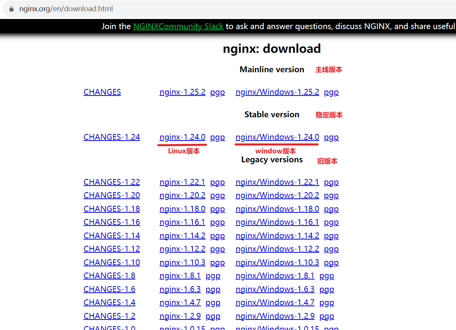Download nginx-1.25.2 source code
Viewport: 456px width, 330px height.
click(x=182, y=92)
